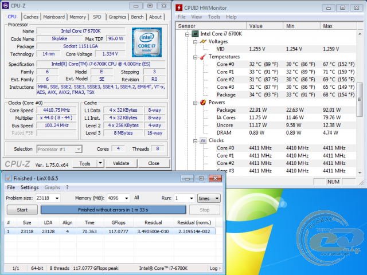Screen dimensions: 367x275
Task: Click the Clocks waveform icon
Action: point(203,140)
